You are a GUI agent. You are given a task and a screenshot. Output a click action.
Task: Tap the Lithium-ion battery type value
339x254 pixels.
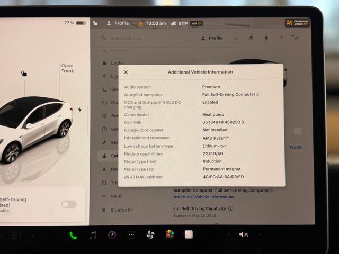pyautogui.click(x=214, y=146)
